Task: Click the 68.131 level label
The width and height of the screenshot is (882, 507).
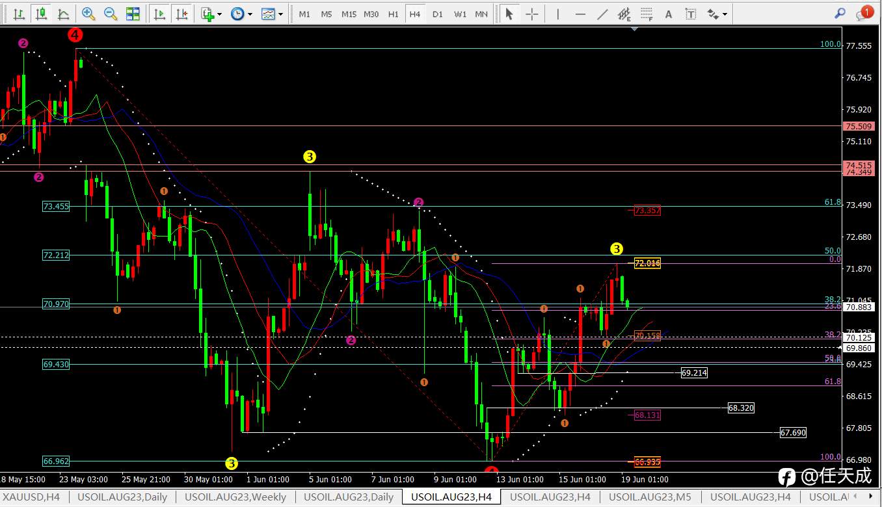Action: point(648,415)
